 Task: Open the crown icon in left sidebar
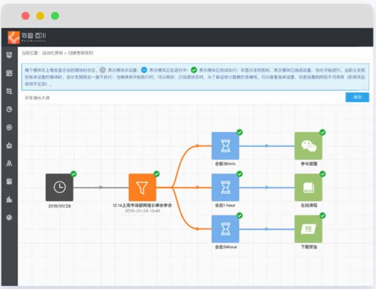[x=9, y=145]
